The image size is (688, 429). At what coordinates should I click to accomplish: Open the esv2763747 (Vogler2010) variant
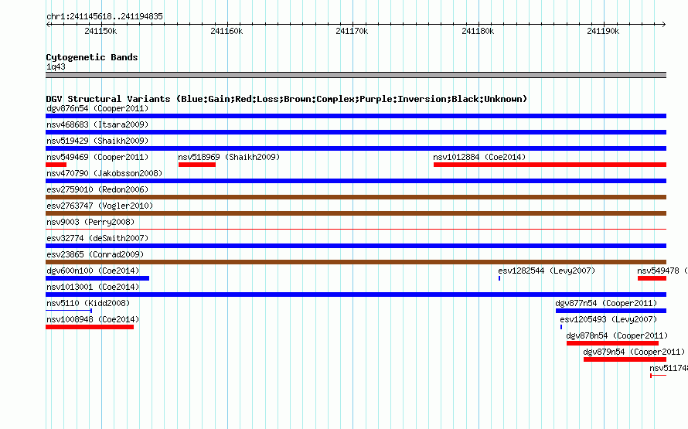(x=100, y=206)
